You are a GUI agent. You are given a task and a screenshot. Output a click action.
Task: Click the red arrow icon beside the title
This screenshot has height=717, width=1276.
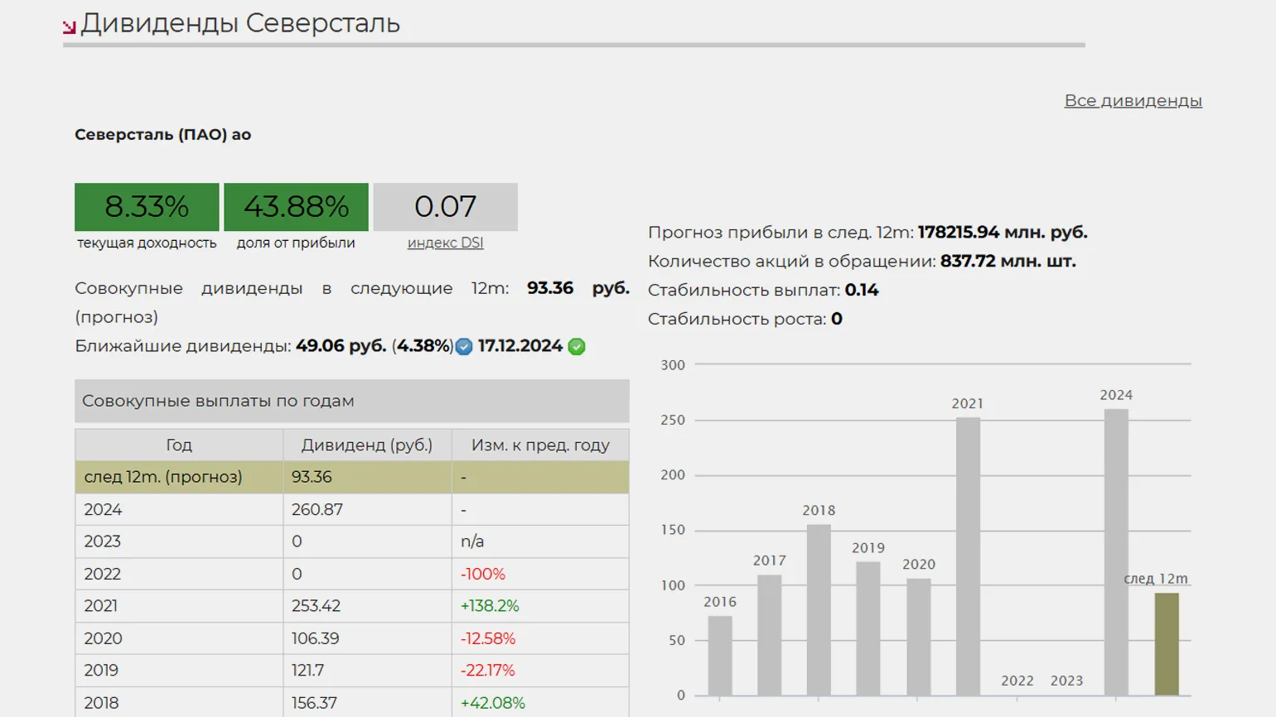coord(70,27)
